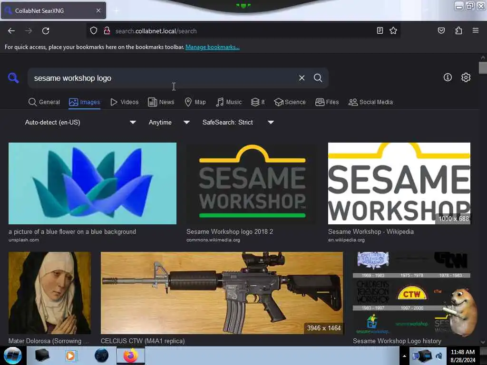Viewport: 487px width, 365px height.
Task: Switch to the Map category
Action: coord(195,102)
